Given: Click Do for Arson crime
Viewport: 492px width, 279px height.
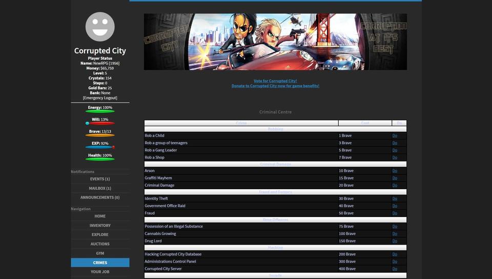Looking at the screenshot, I should (x=395, y=171).
